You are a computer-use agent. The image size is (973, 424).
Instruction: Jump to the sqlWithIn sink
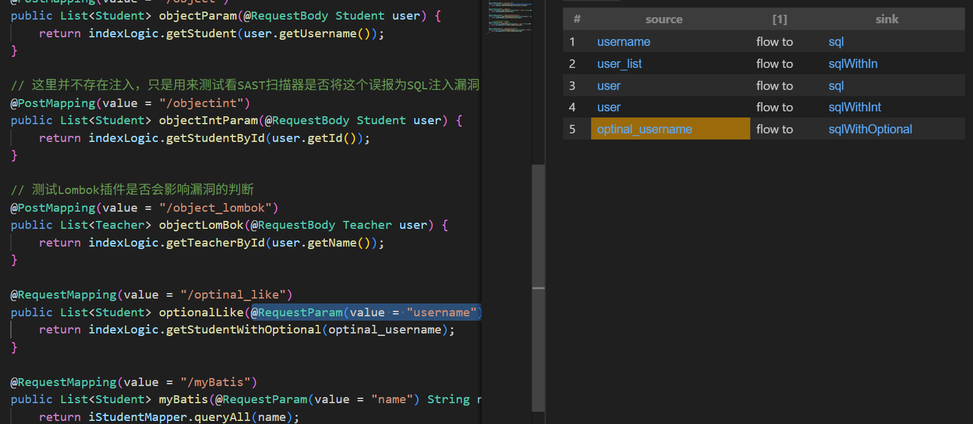(x=852, y=64)
